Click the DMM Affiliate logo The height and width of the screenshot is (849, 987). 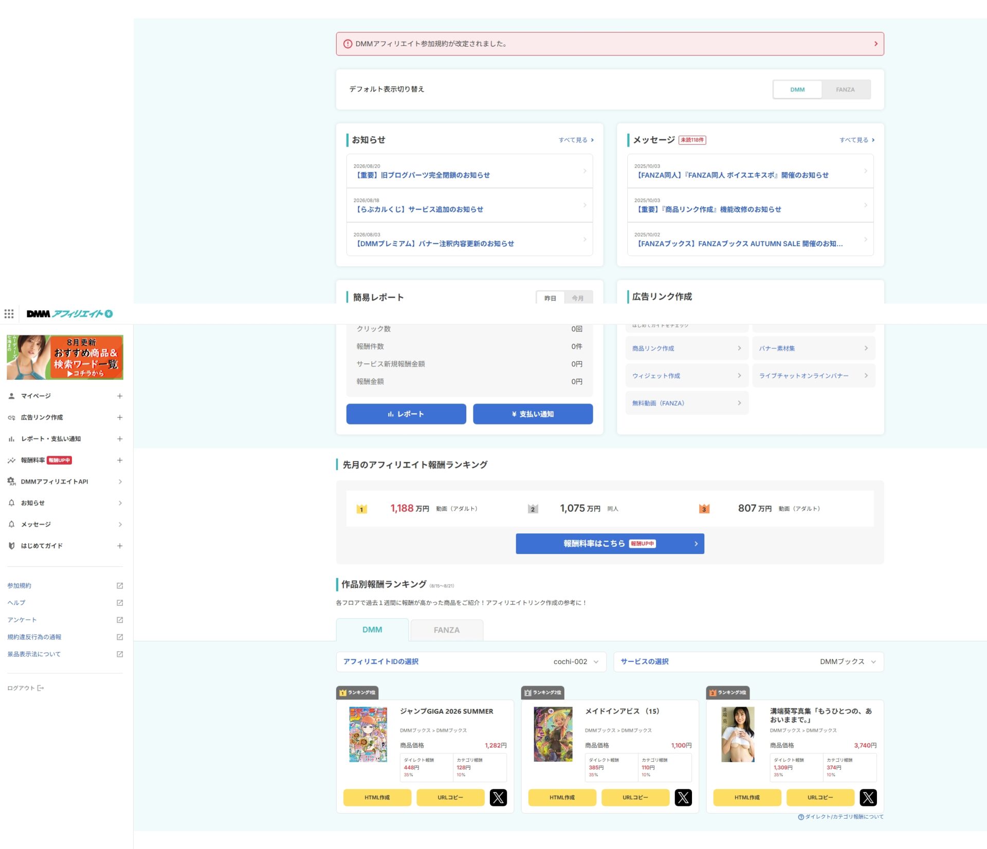[x=69, y=313]
